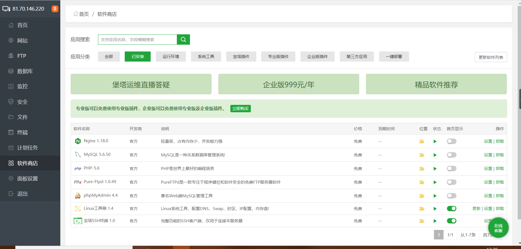521x249 pixels.
Task: Click the 宝塔SSH终端 terminal logo icon
Action: tap(78, 221)
